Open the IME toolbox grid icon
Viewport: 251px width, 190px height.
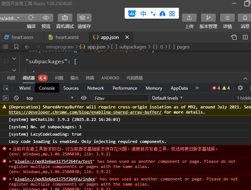coord(172,14)
